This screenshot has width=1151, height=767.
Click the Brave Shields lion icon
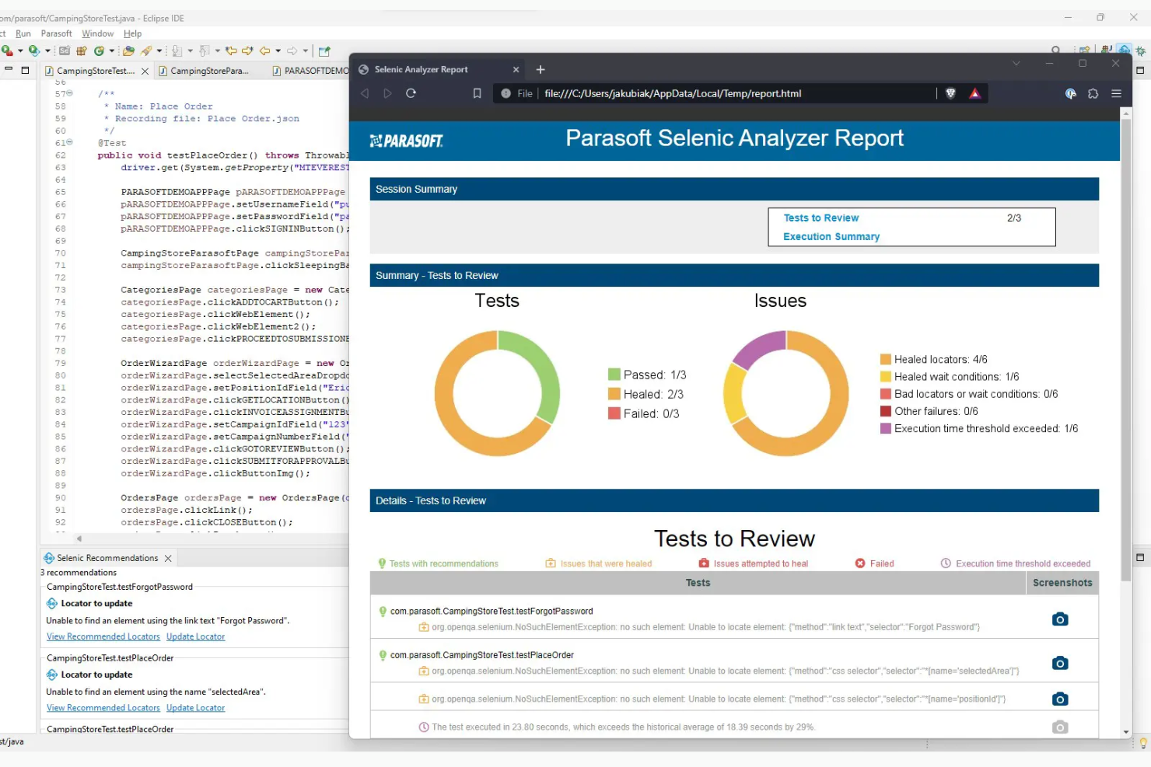point(950,93)
